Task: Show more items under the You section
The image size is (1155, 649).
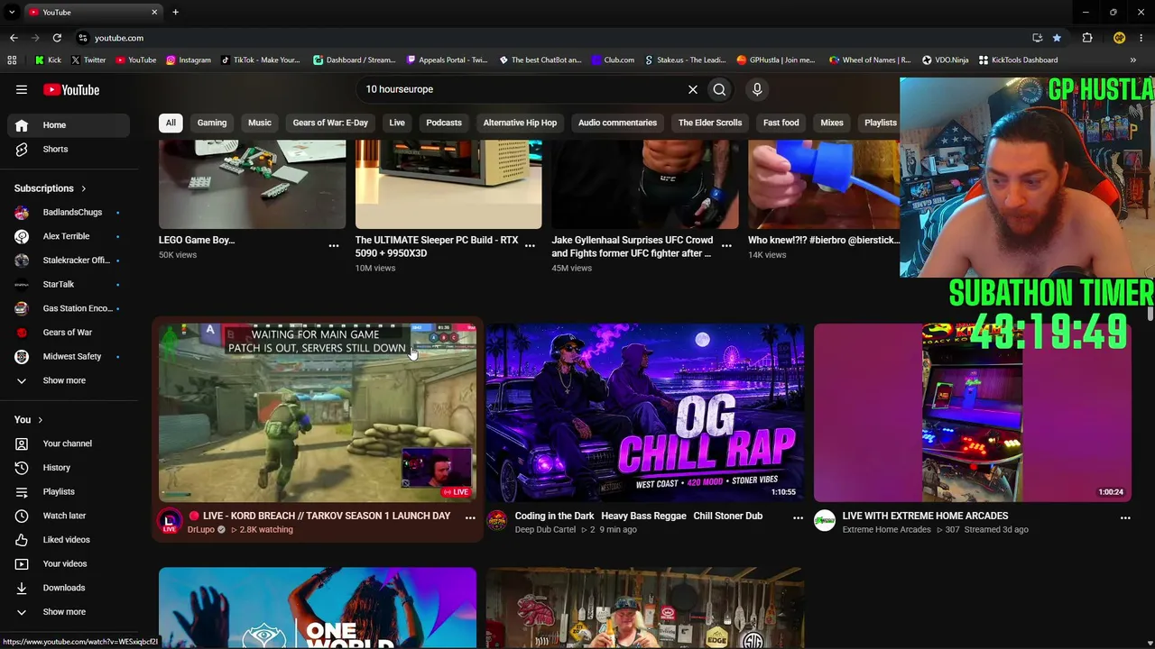Action: [x=64, y=612]
